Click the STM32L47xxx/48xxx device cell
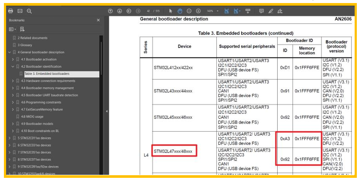This screenshot has width=359, height=180. (185, 151)
